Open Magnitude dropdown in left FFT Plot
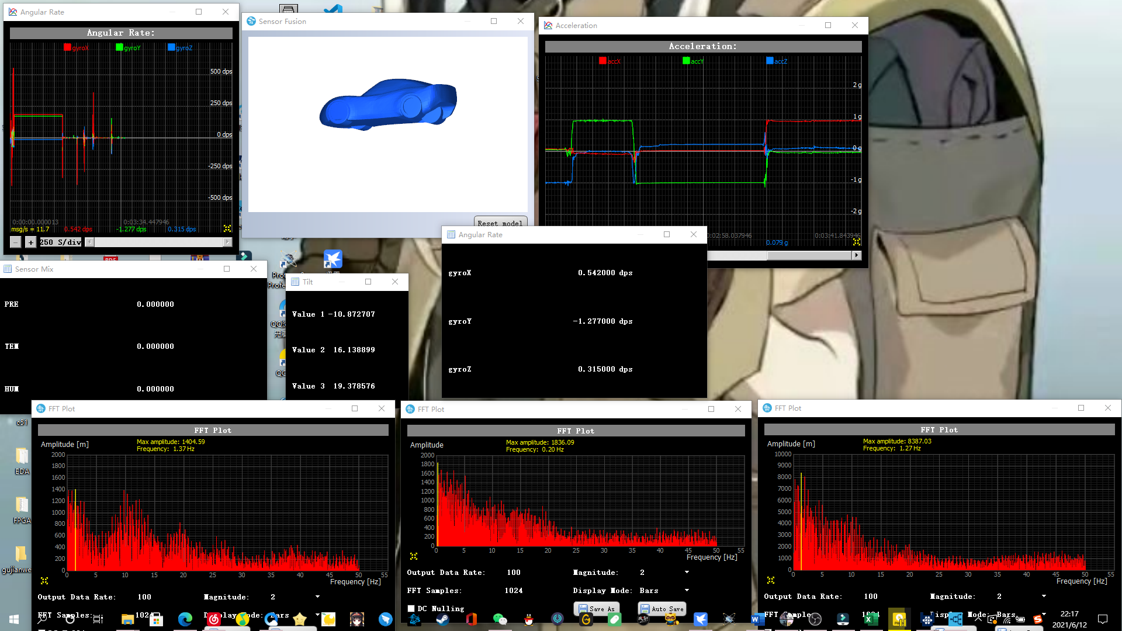This screenshot has width=1122, height=631. pyautogui.click(x=317, y=597)
